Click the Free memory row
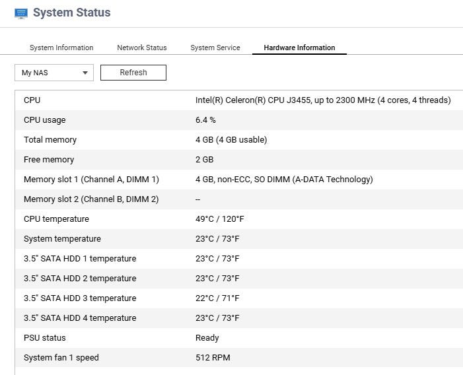Viewport: 463px width, 375px height. tap(238, 160)
